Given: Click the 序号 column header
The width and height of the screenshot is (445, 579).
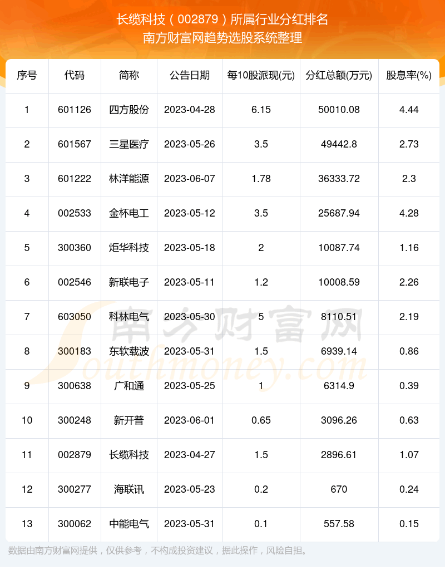Looking at the screenshot, I should point(27,75).
